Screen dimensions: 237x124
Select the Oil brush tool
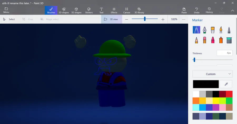click(213, 30)
